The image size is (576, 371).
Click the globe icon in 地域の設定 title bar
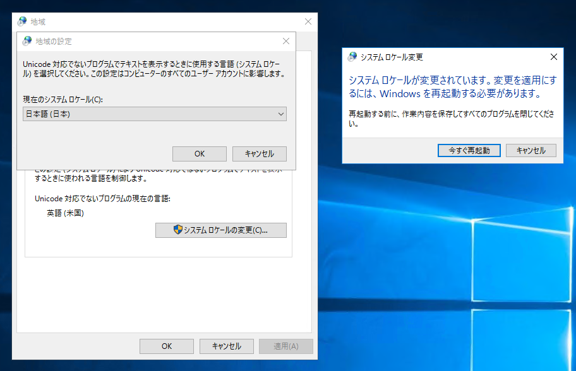tap(27, 41)
